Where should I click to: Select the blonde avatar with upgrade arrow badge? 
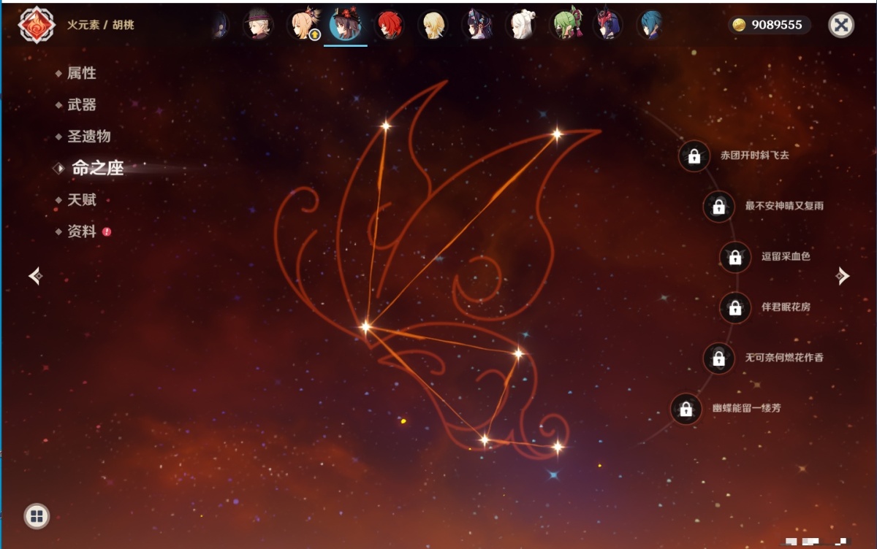[x=303, y=25]
